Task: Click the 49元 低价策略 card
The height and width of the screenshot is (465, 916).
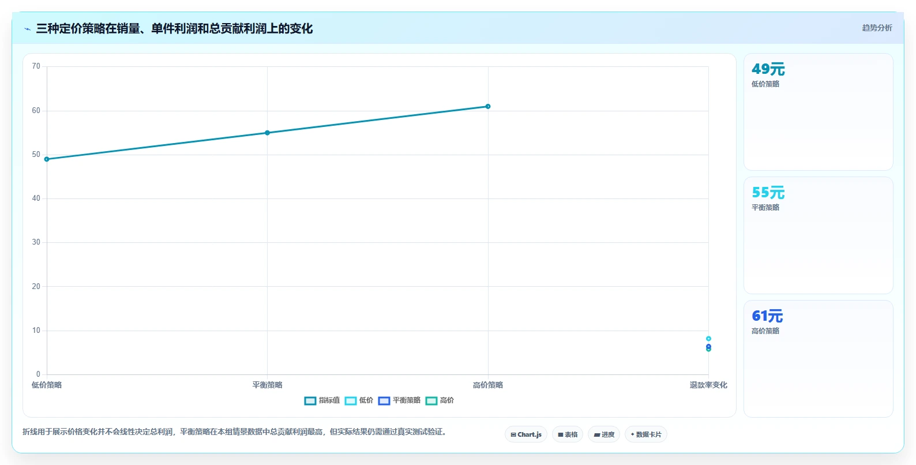Action: (x=819, y=112)
